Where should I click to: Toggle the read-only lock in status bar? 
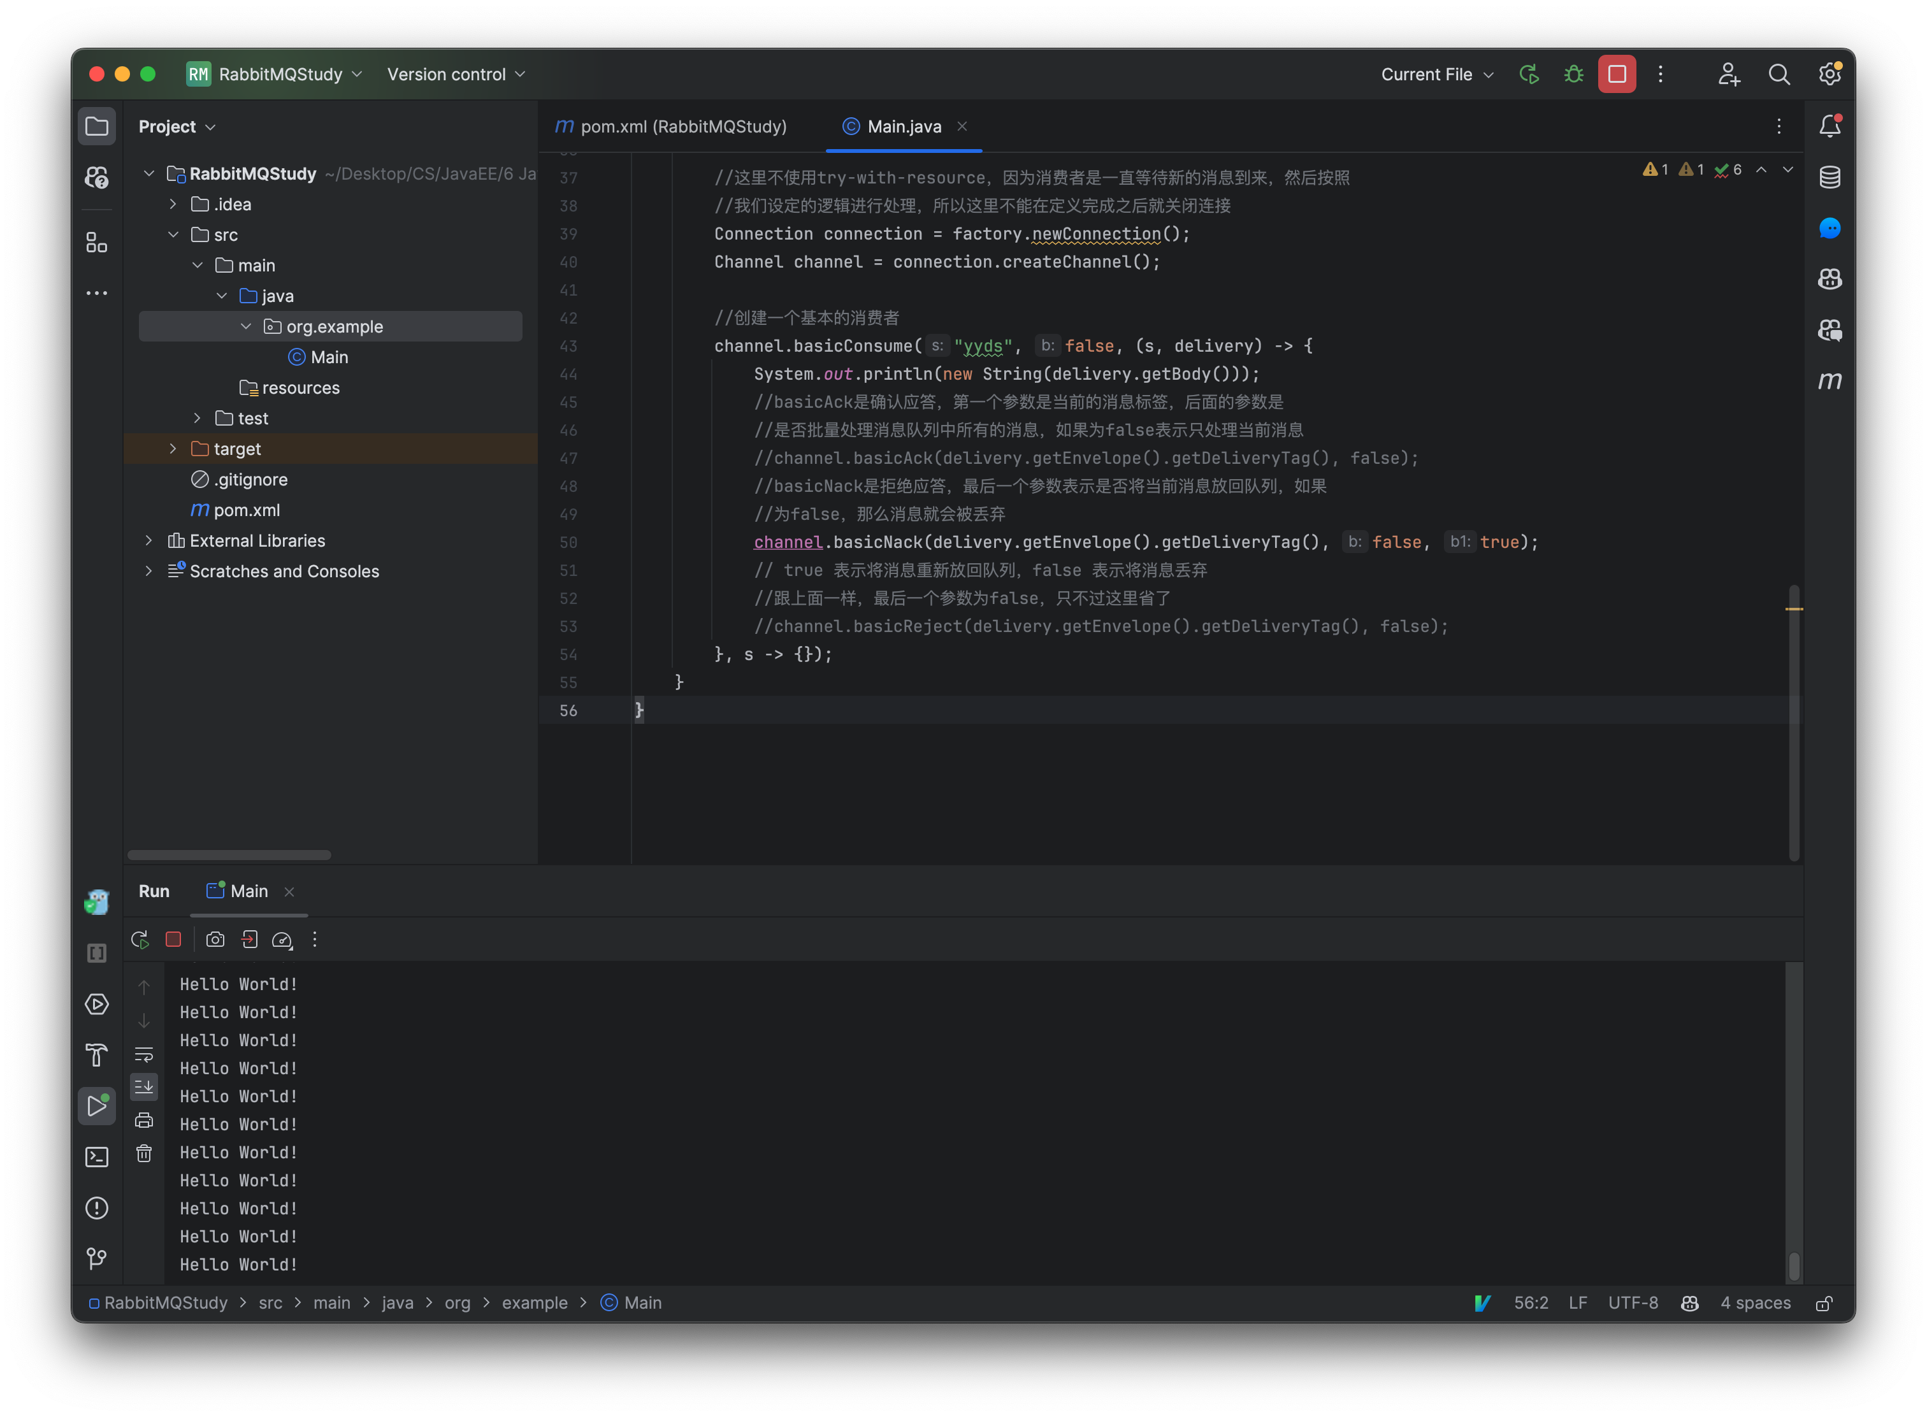click(x=1824, y=1303)
